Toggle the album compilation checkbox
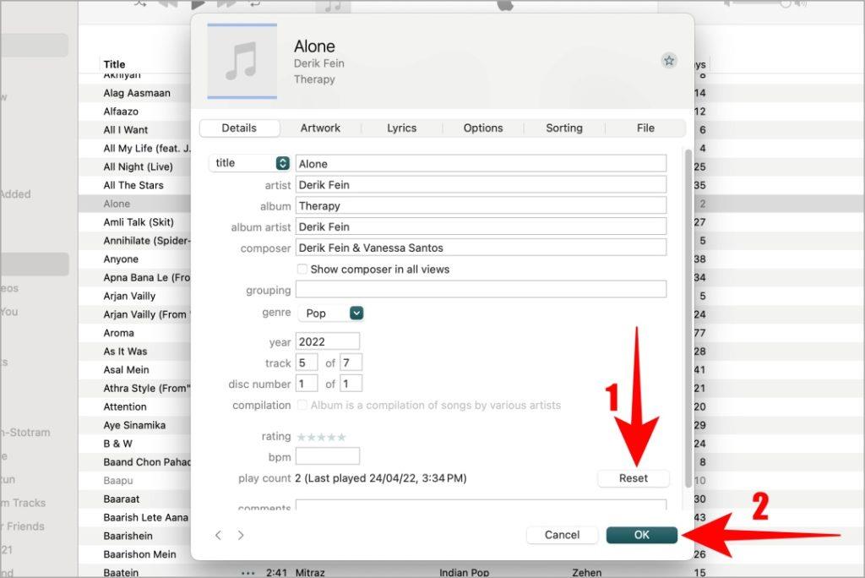This screenshot has width=865, height=578. (302, 405)
